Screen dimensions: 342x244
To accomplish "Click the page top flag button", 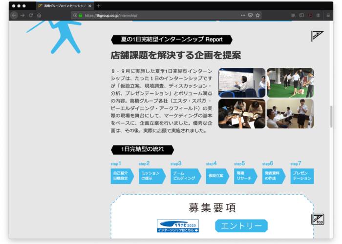I will 317,220.
